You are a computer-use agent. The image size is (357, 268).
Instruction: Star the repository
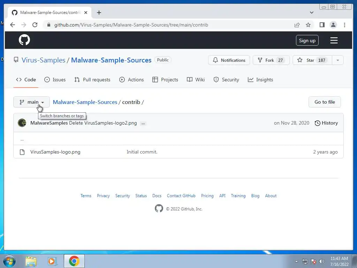(312, 60)
